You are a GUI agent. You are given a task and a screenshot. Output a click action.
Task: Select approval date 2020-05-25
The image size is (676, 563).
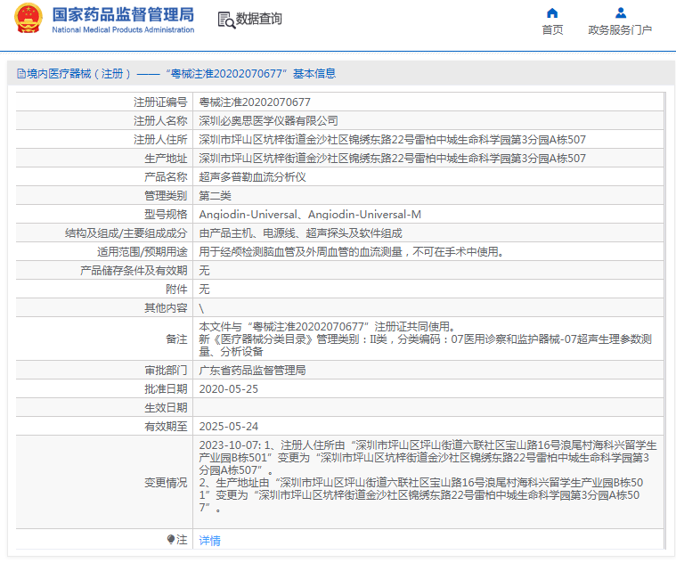click(x=229, y=388)
